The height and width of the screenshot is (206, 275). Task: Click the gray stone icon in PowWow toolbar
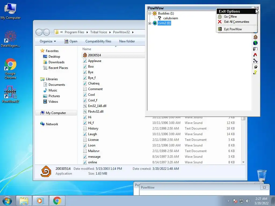(x=255, y=67)
